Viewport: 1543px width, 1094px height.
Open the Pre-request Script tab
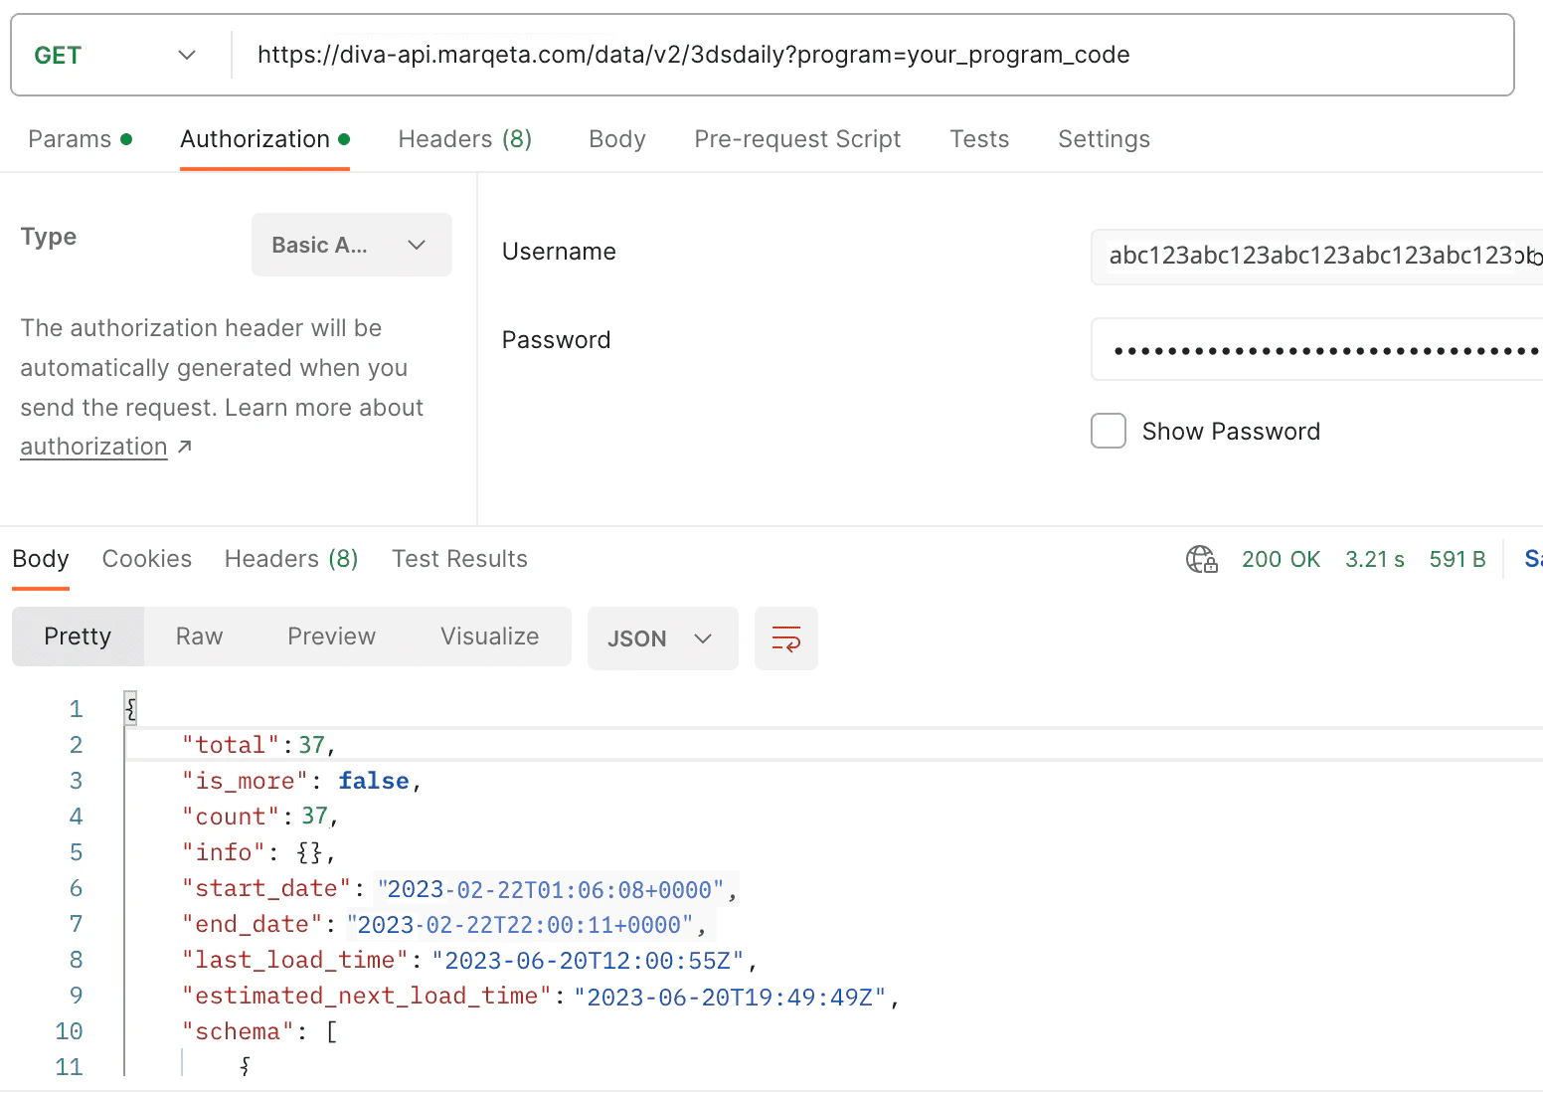point(797,139)
